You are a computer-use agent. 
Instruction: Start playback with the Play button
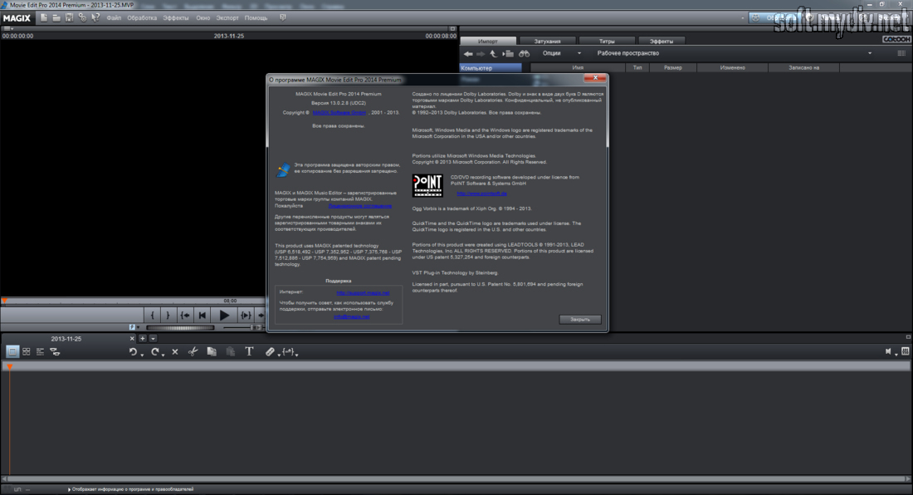tap(224, 315)
